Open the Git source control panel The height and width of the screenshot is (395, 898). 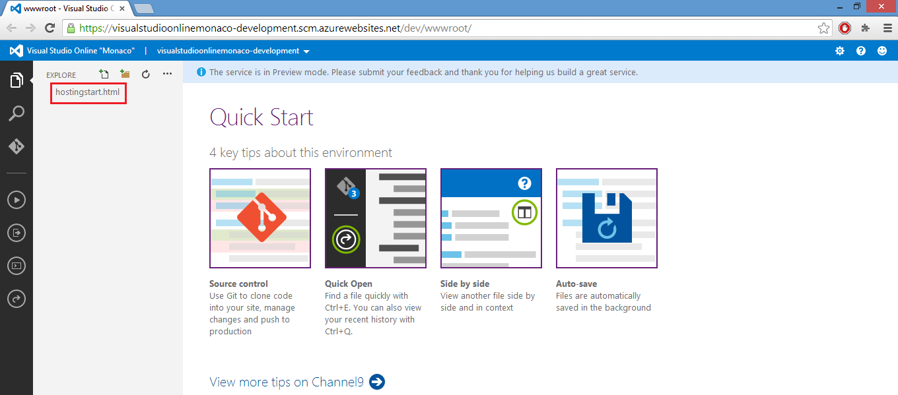pos(16,146)
